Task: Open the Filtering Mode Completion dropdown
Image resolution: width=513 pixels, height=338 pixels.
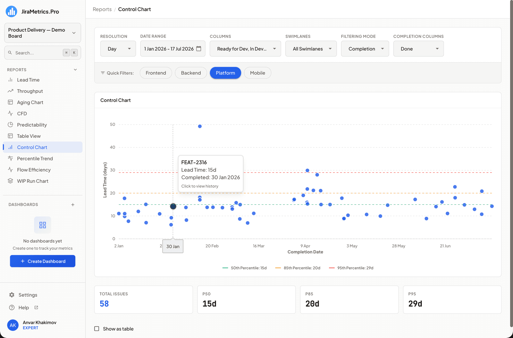Action: [365, 49]
